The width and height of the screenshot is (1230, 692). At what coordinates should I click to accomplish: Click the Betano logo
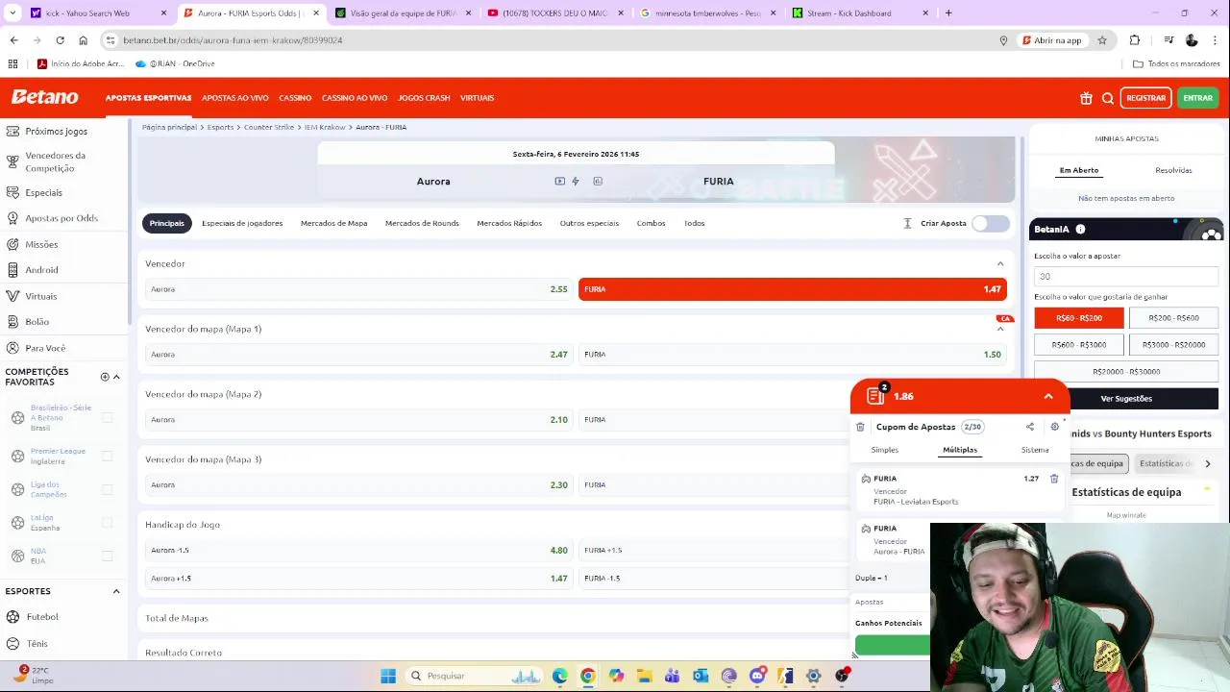tap(44, 97)
